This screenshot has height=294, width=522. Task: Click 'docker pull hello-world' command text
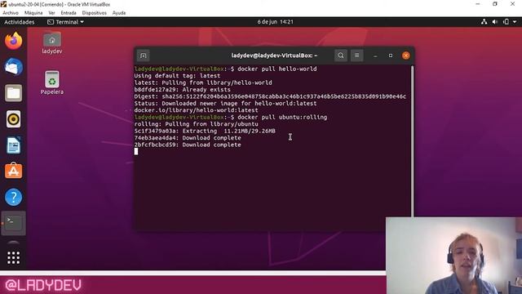pyautogui.click(x=277, y=69)
